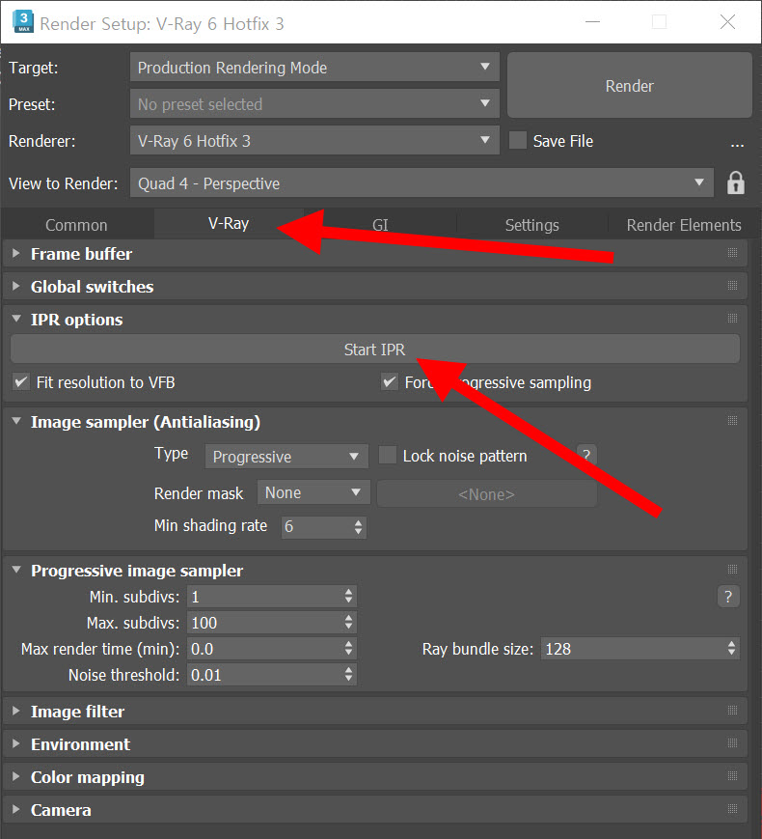
Task: Expand the Environment rollout
Action: point(16,743)
